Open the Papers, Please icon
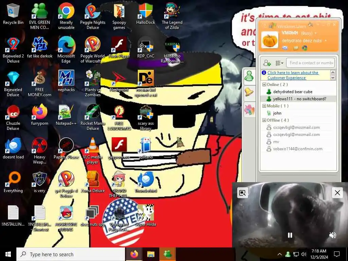348x261 pixels. tap(66, 149)
